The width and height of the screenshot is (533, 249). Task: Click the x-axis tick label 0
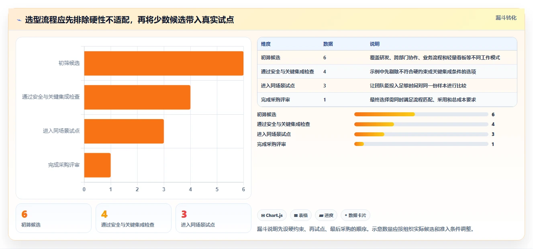point(84,189)
